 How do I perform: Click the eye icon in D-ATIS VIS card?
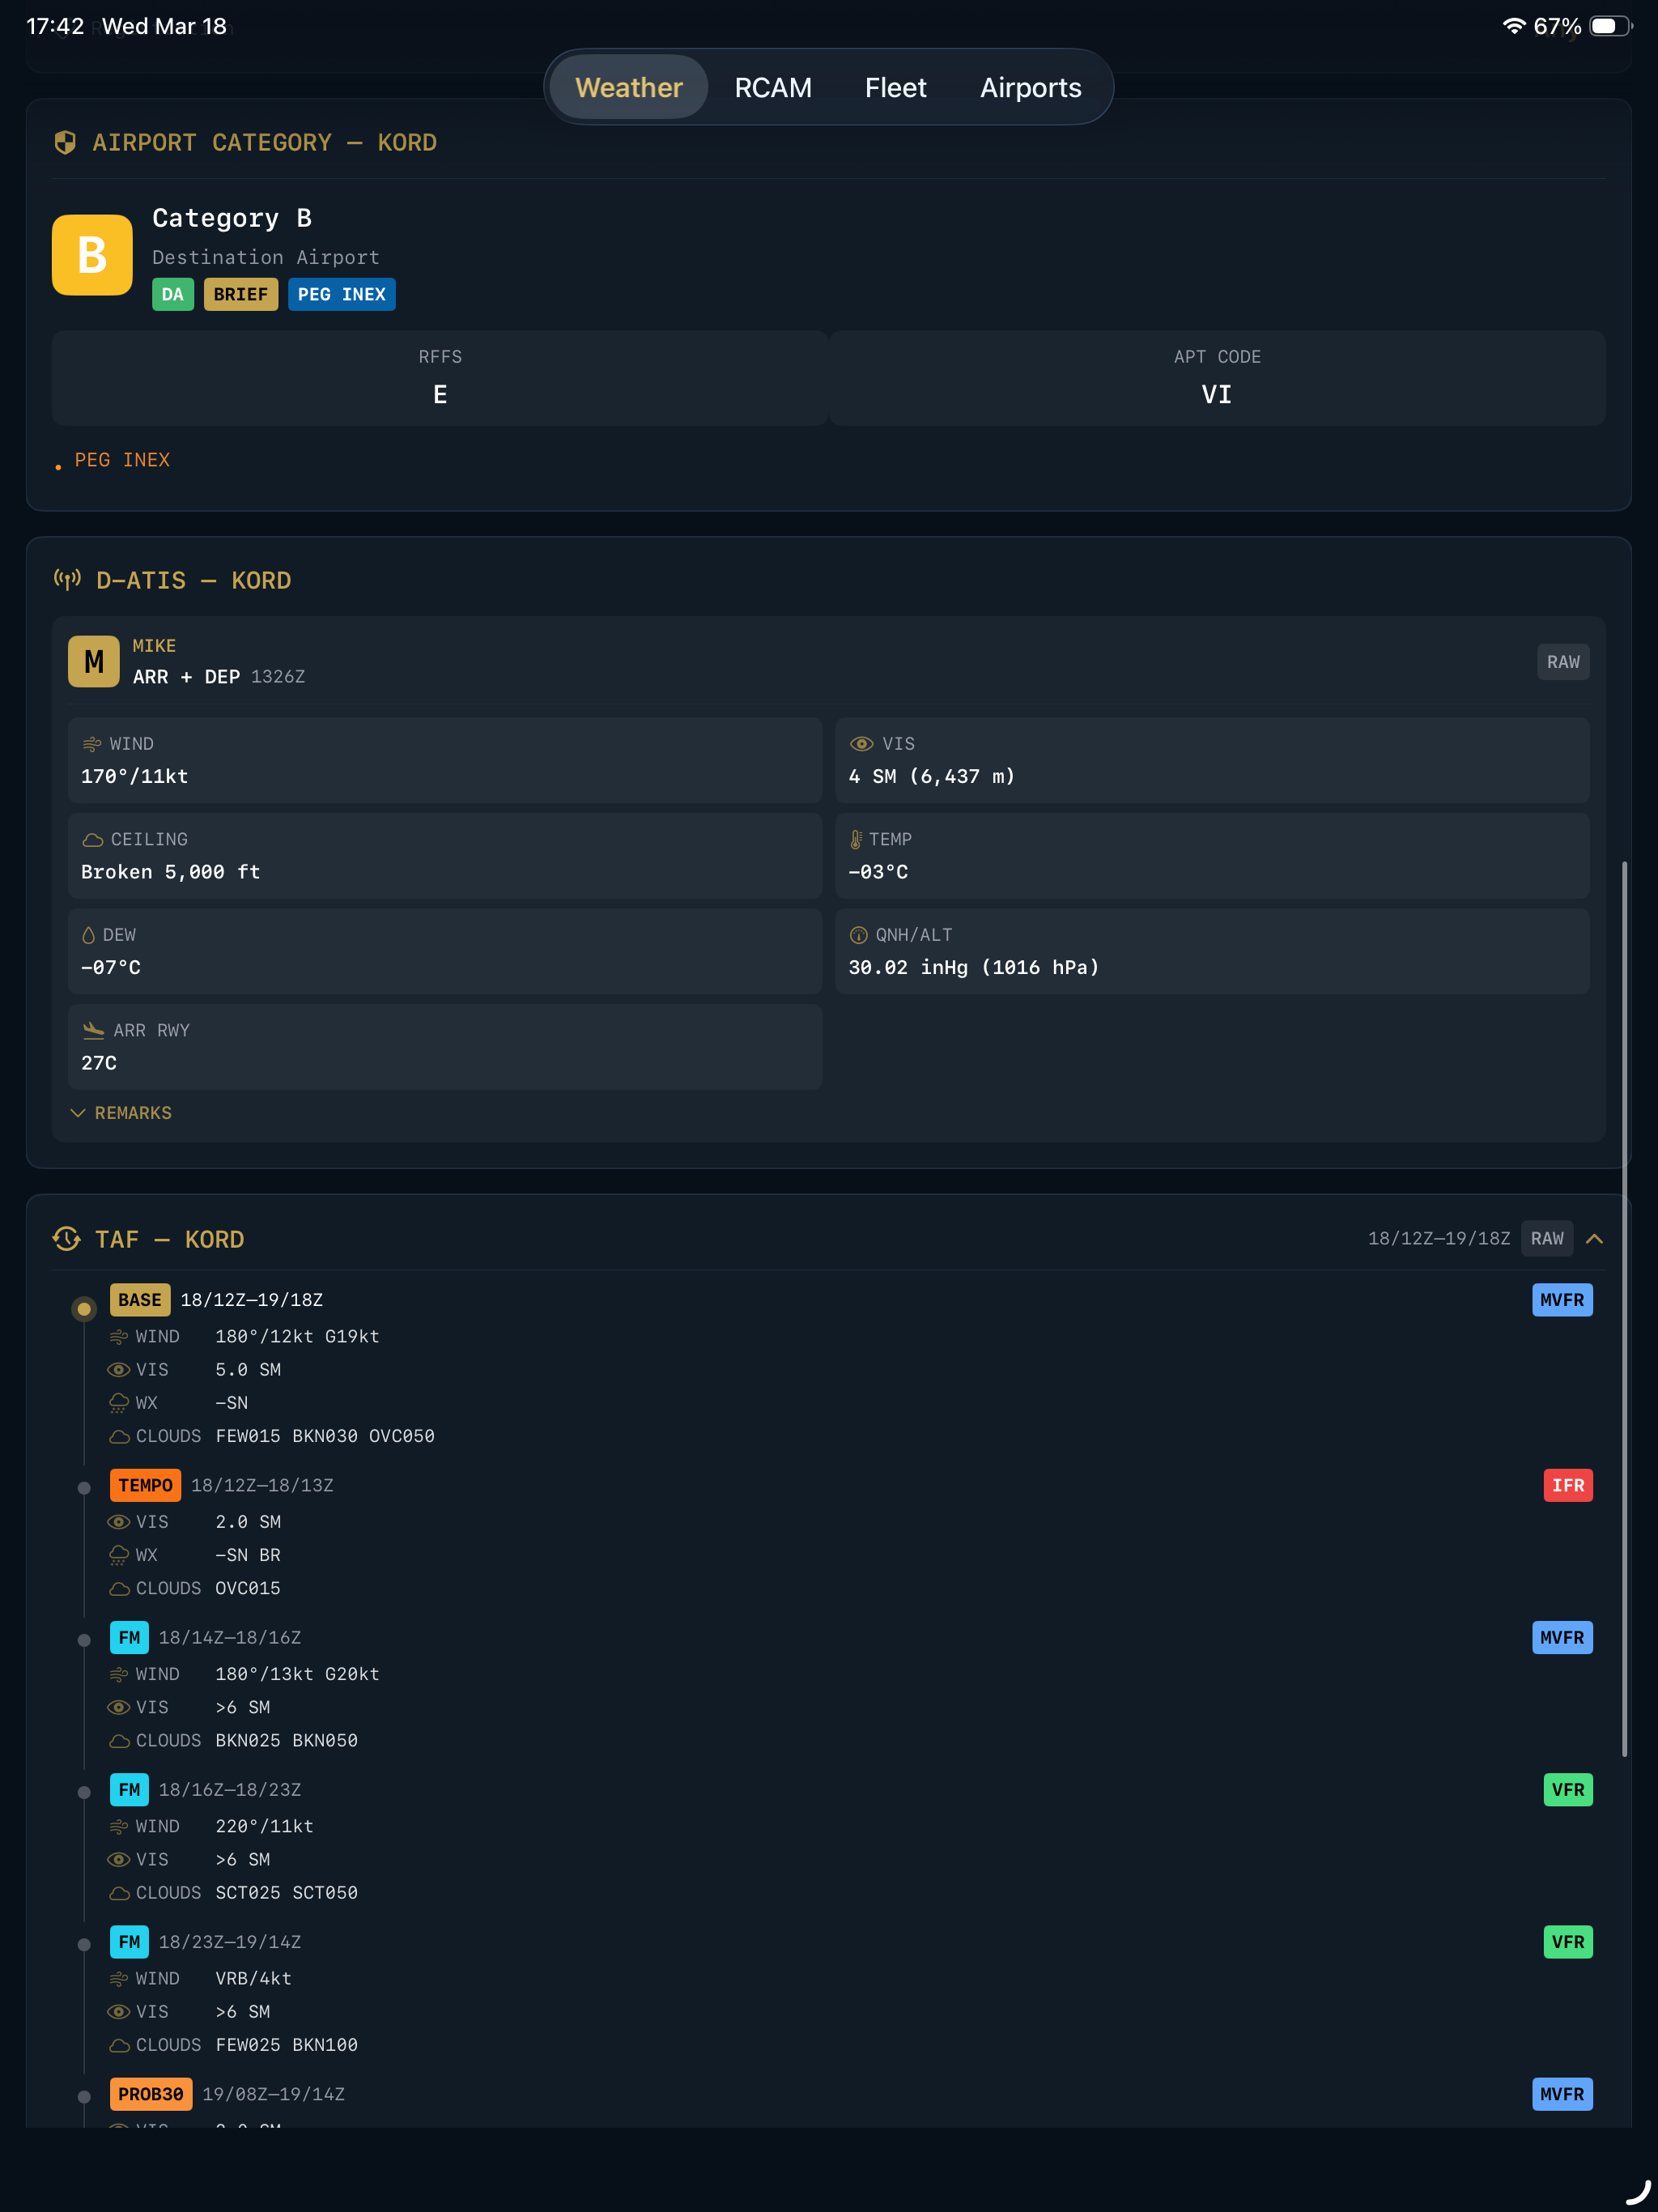click(861, 744)
